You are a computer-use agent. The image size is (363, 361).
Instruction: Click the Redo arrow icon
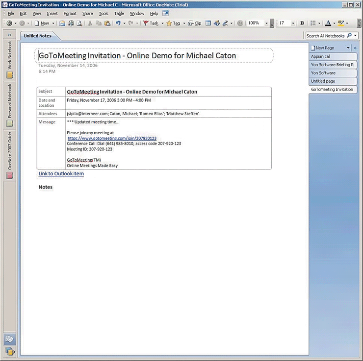pyautogui.click(x=131, y=23)
